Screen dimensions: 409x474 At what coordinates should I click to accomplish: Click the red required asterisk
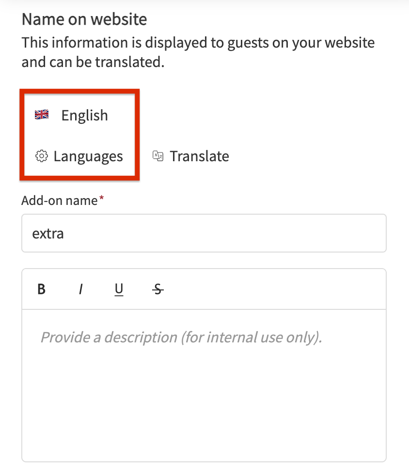tap(101, 199)
